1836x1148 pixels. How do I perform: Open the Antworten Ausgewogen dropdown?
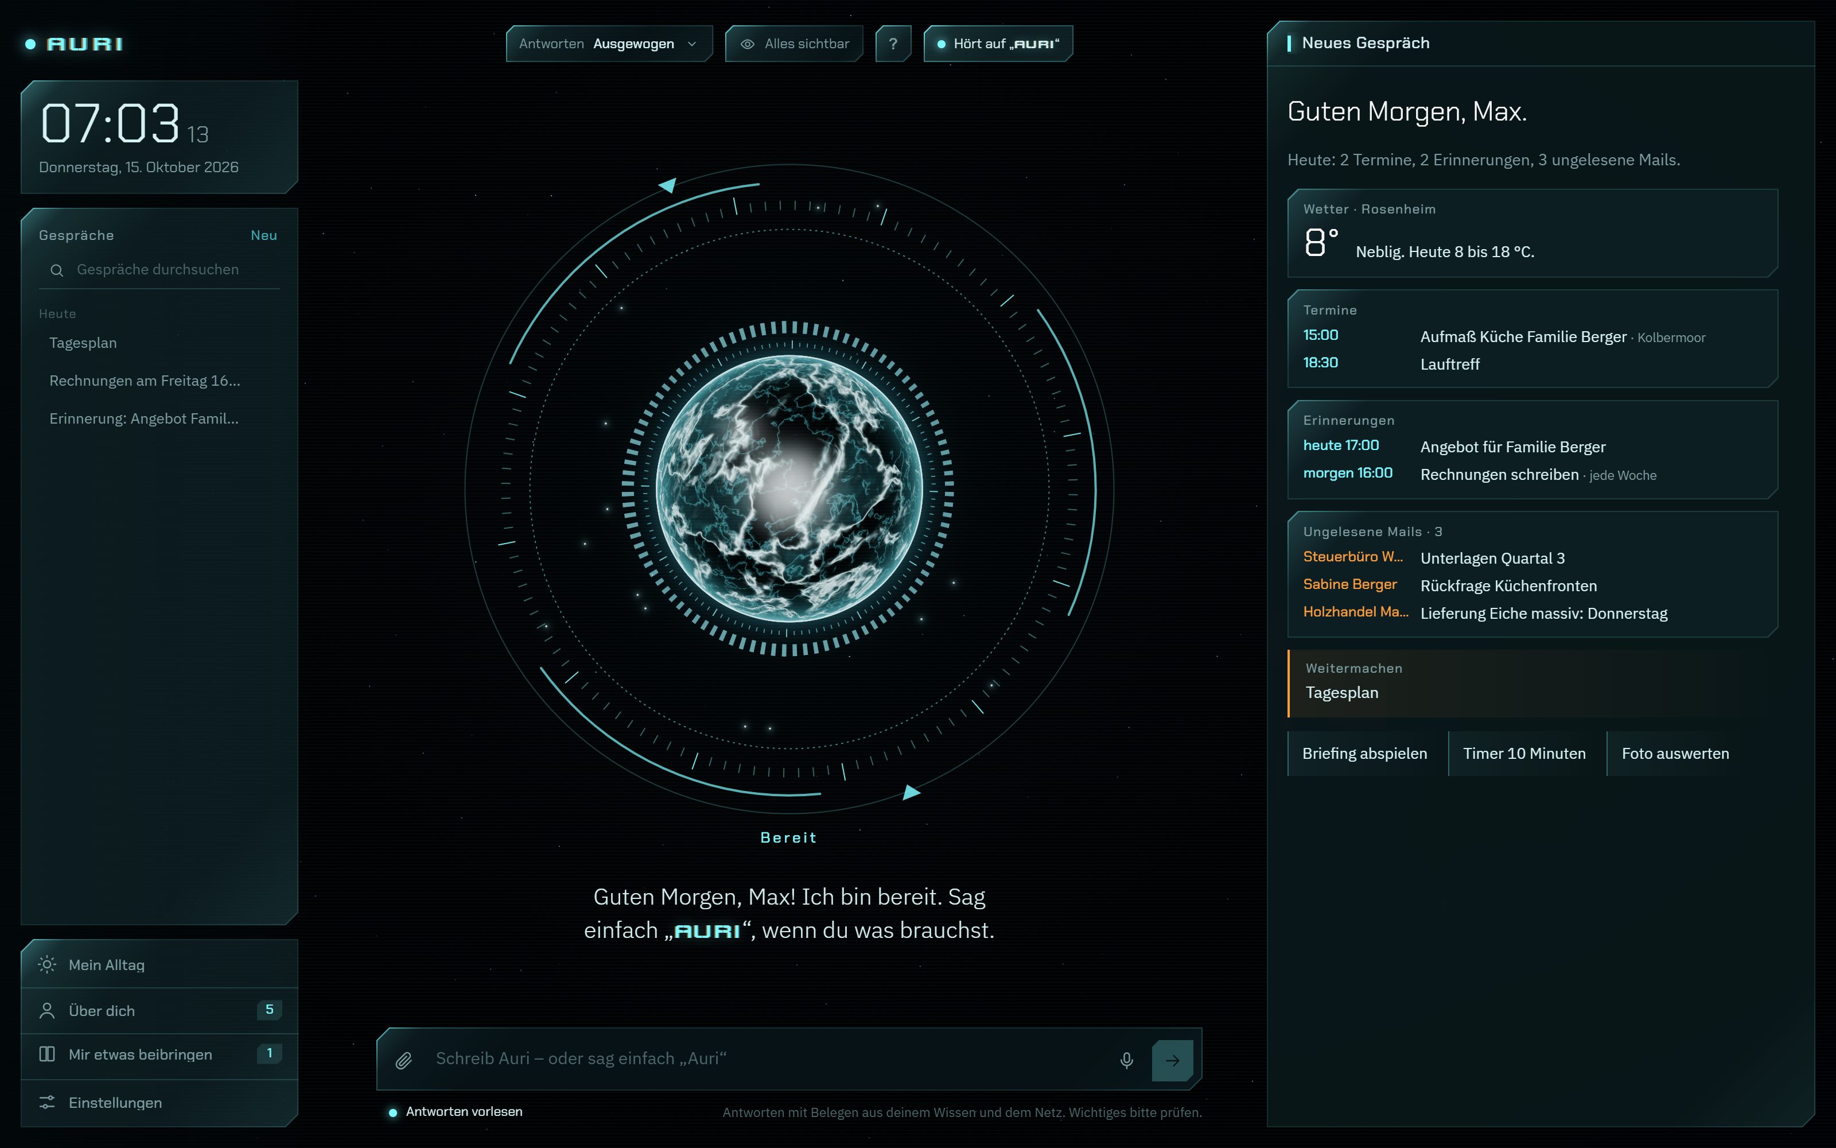[x=609, y=44]
